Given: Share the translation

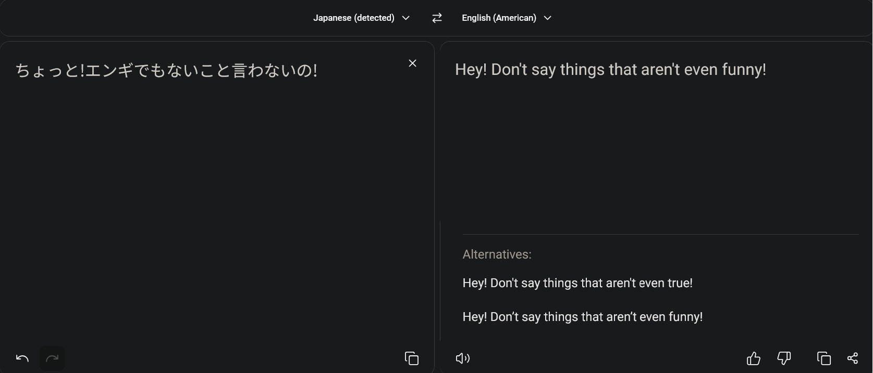Looking at the screenshot, I should [x=853, y=358].
